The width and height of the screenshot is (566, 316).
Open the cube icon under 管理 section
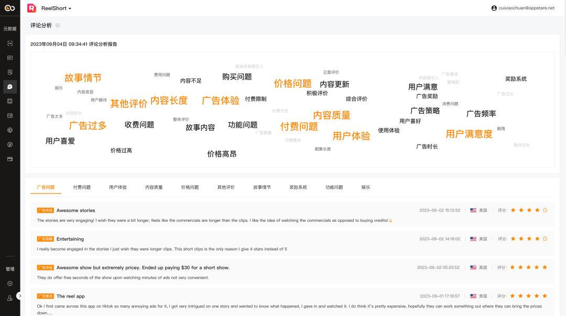coord(10,284)
